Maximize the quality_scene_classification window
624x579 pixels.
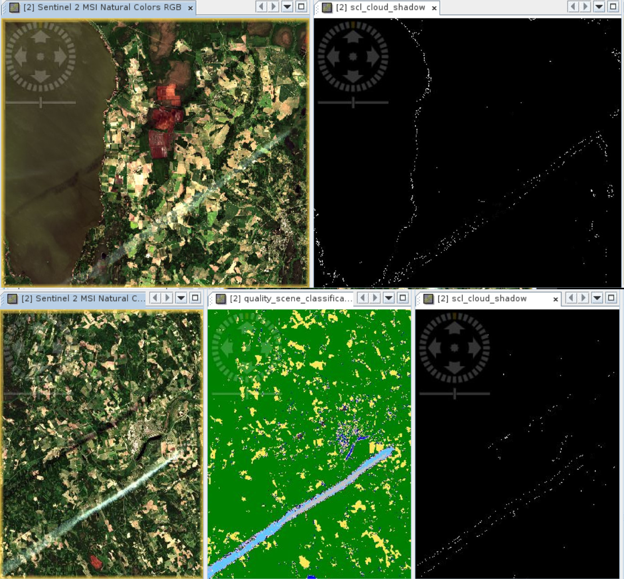(x=403, y=298)
